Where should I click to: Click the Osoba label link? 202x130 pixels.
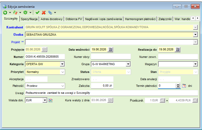point(18,35)
